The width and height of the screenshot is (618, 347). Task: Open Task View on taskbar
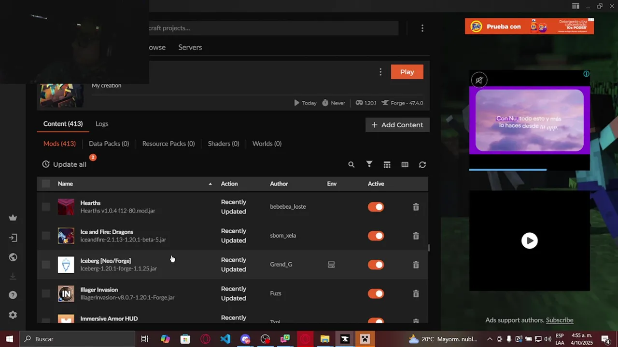click(x=144, y=339)
